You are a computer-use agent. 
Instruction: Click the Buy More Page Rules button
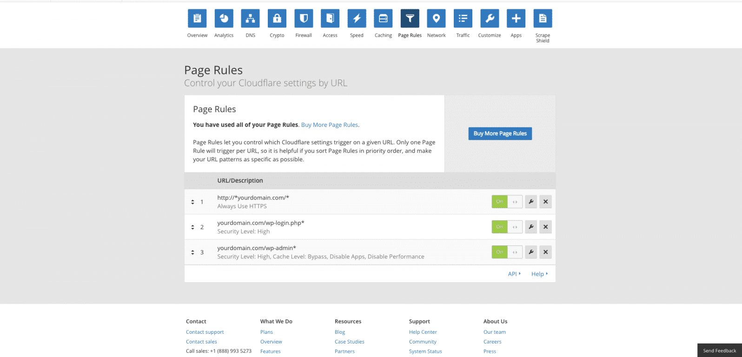pyautogui.click(x=500, y=133)
